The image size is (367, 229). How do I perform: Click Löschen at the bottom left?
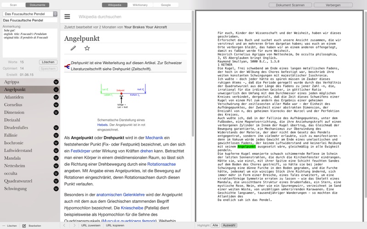point(10,226)
